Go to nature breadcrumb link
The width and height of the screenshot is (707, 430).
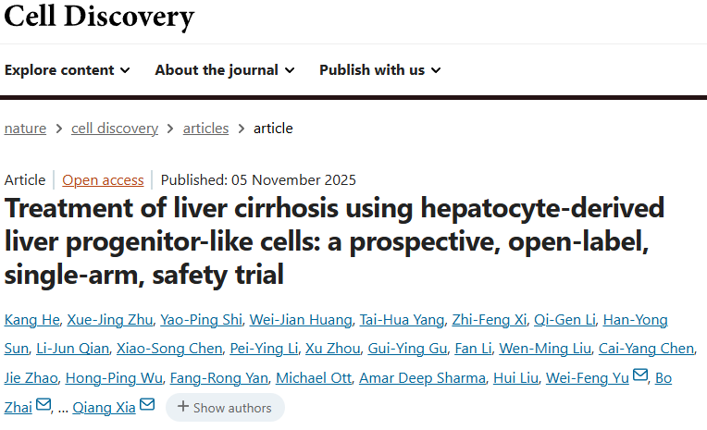[25, 129]
